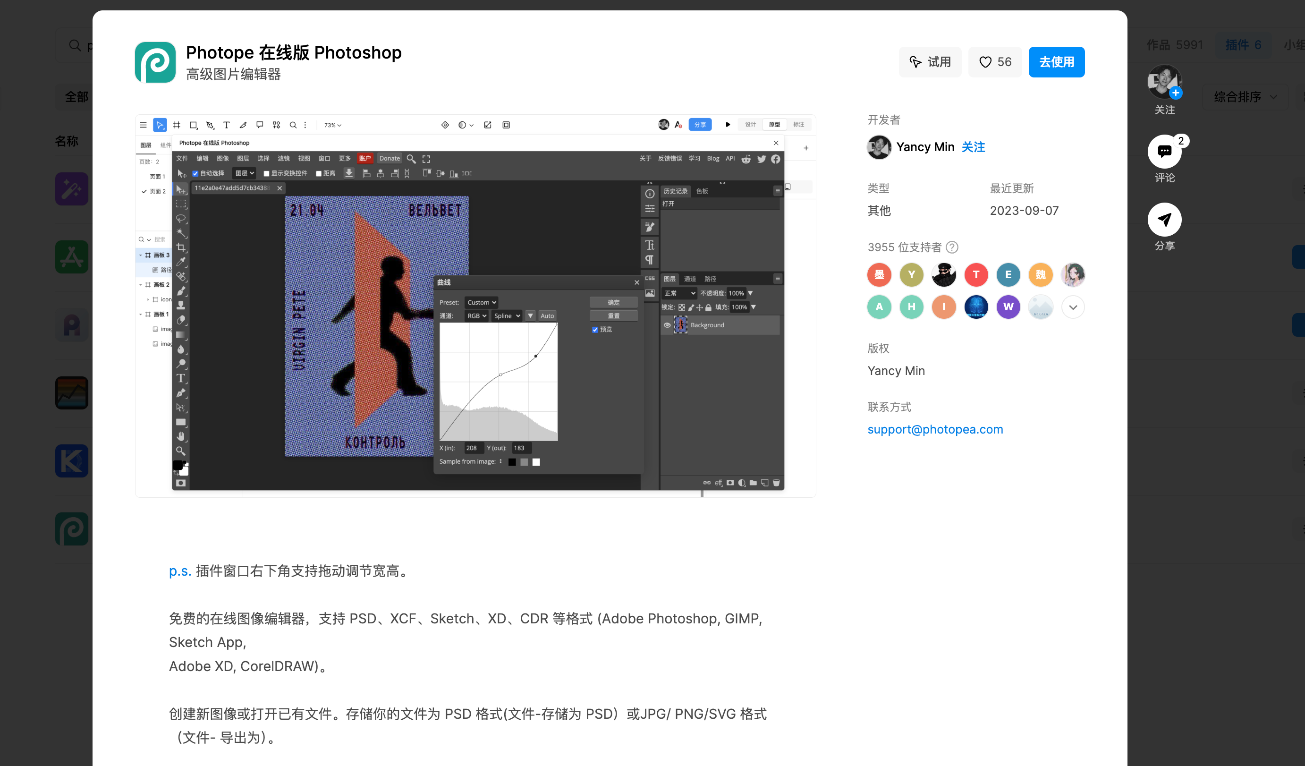The height and width of the screenshot is (766, 1305).
Task: Select the Clone Stamp tool in preview
Action: click(181, 306)
